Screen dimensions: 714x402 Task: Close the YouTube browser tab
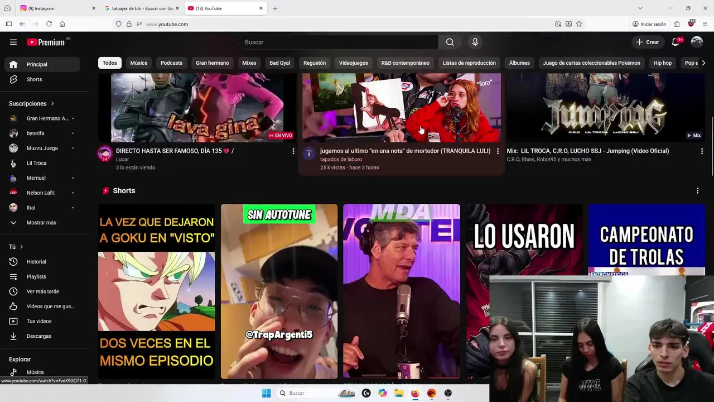260,8
